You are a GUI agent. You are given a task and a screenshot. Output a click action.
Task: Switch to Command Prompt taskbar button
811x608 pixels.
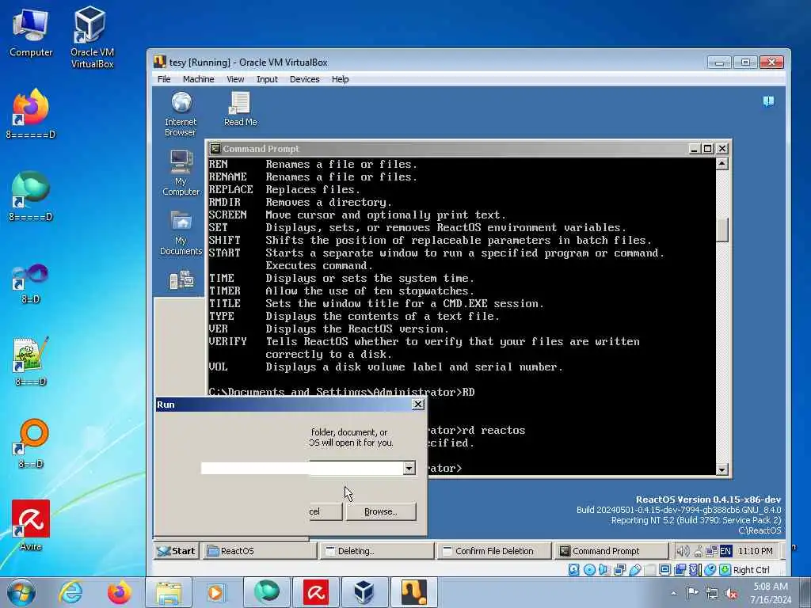pos(611,551)
